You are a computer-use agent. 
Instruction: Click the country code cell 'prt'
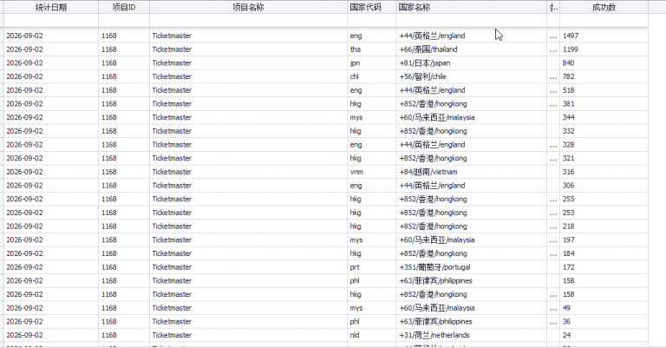[x=372, y=266]
